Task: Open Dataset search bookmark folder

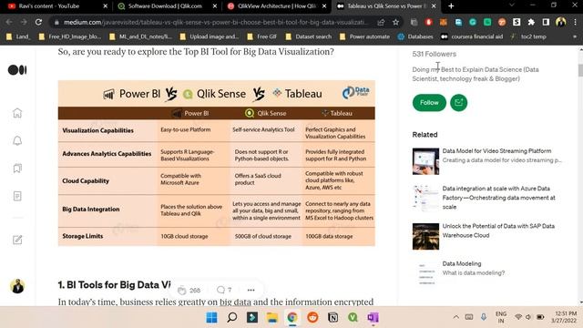Action: (309, 36)
